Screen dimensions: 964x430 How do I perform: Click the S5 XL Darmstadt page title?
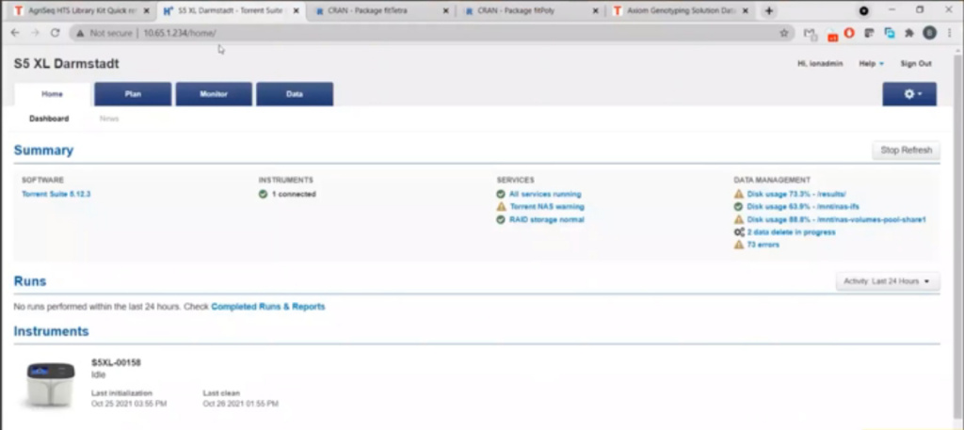[x=67, y=64]
